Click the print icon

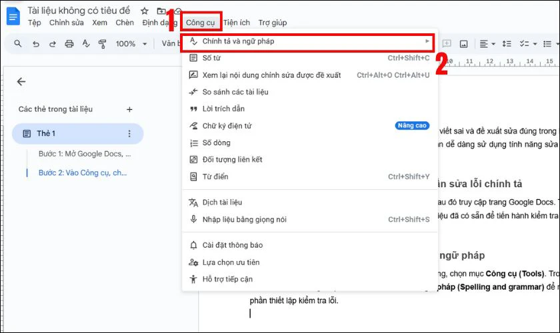(69, 44)
